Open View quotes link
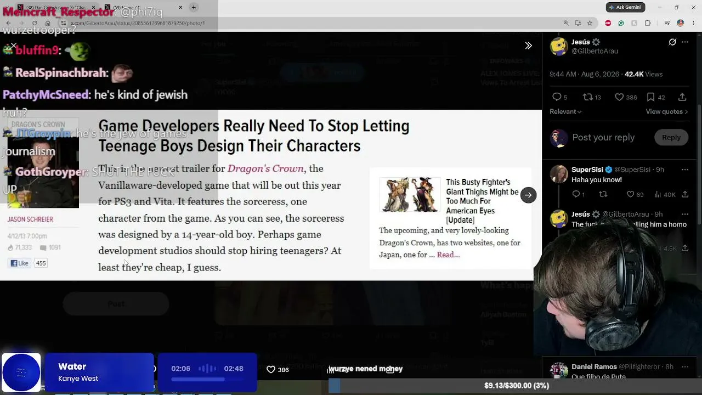 (667, 111)
